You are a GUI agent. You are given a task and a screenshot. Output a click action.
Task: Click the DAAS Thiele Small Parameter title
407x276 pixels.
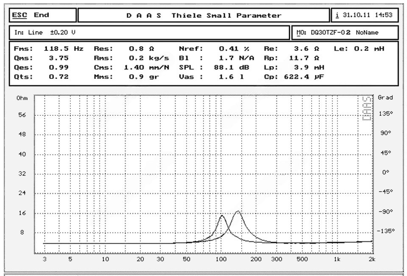pyautogui.click(x=203, y=15)
